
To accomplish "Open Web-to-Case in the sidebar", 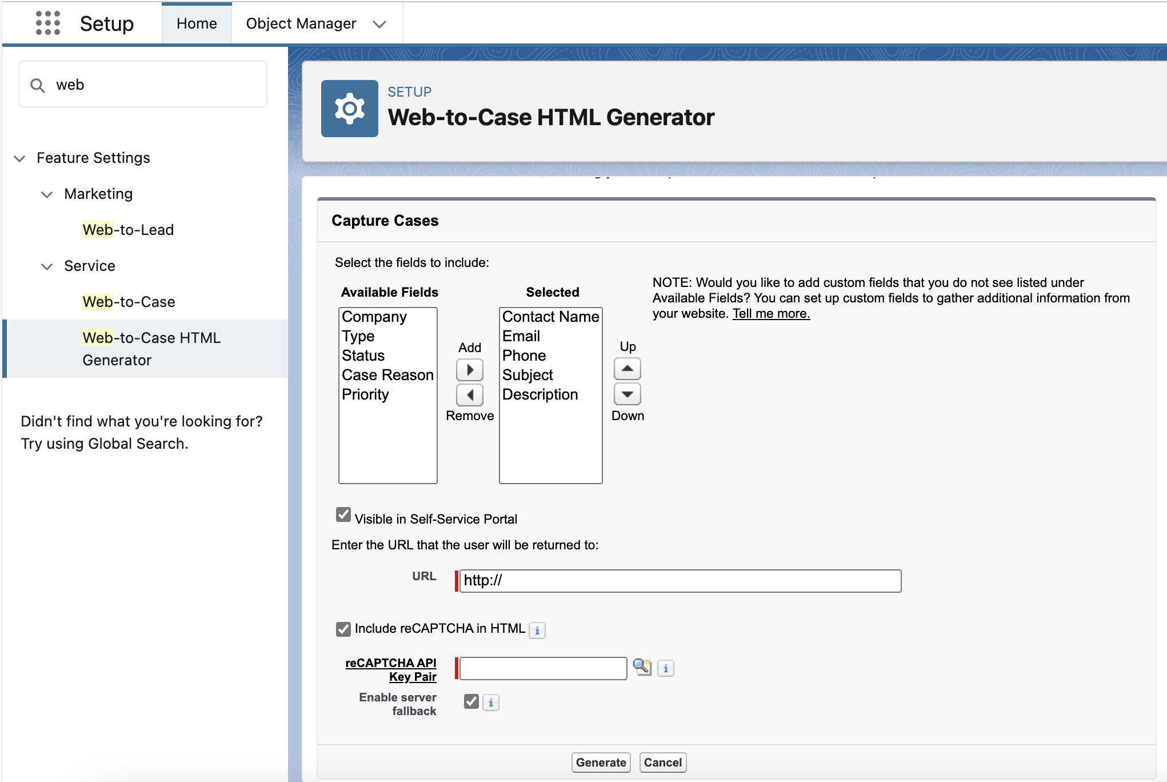I will click(x=129, y=302).
